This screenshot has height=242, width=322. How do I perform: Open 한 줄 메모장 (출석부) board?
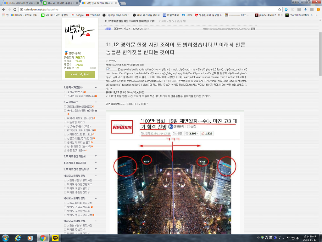coord(79,146)
